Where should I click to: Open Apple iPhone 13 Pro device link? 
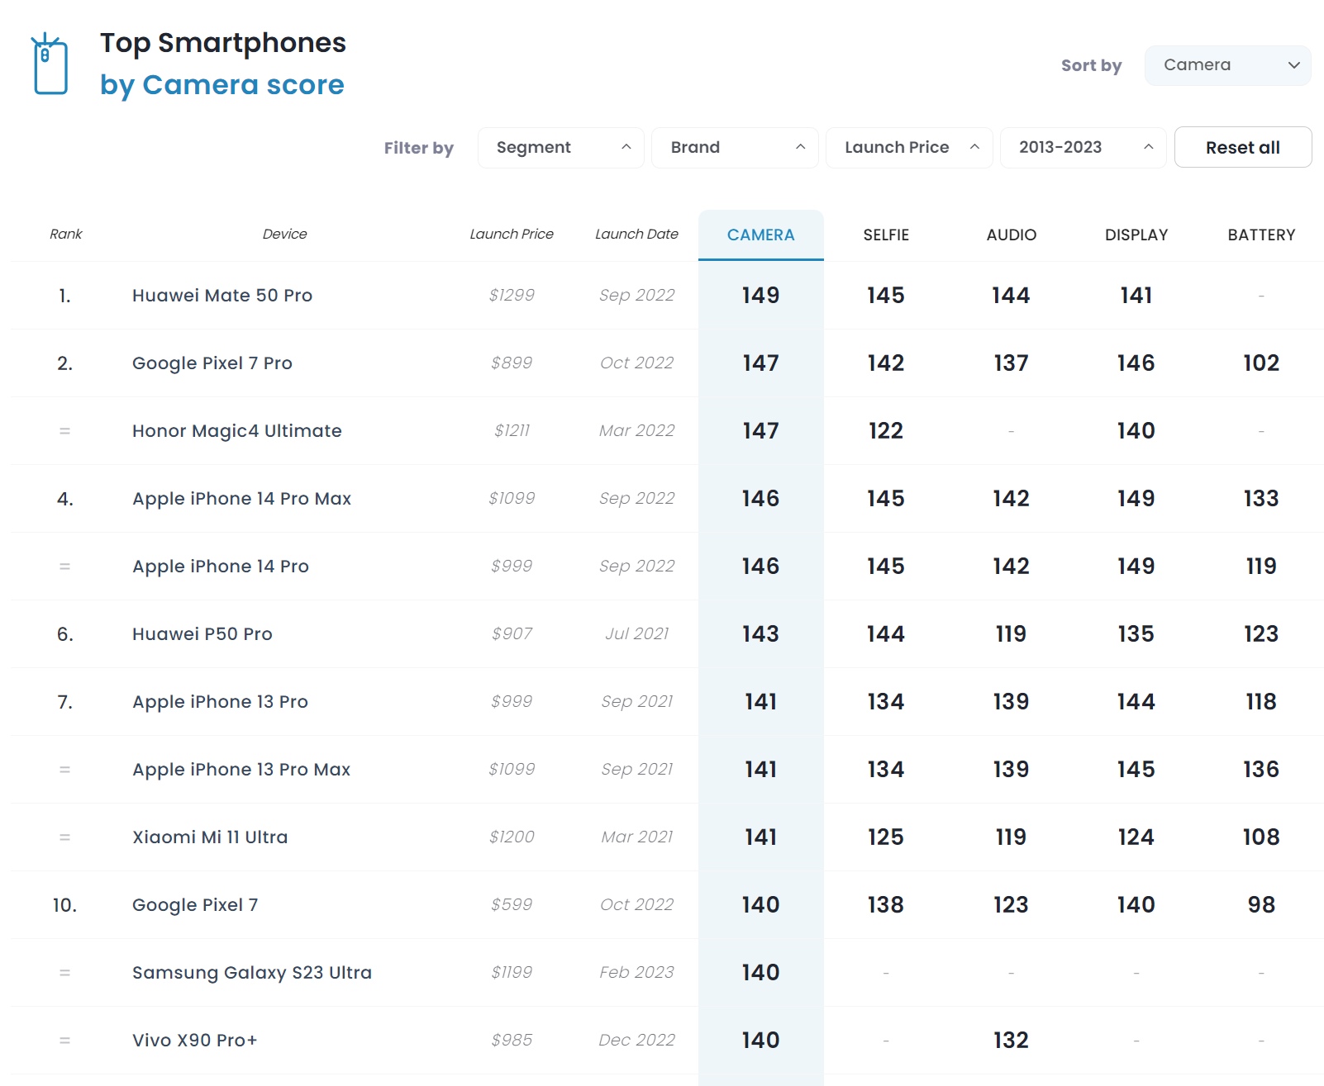(221, 702)
